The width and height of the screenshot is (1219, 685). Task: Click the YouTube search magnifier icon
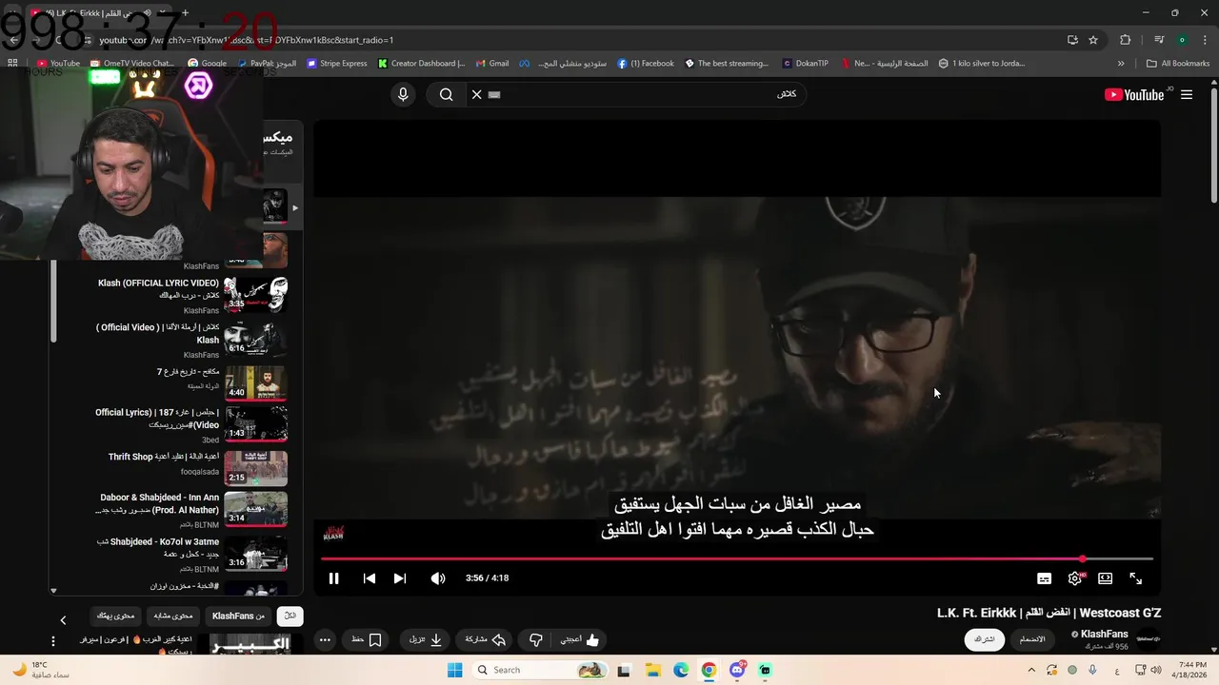tap(446, 94)
